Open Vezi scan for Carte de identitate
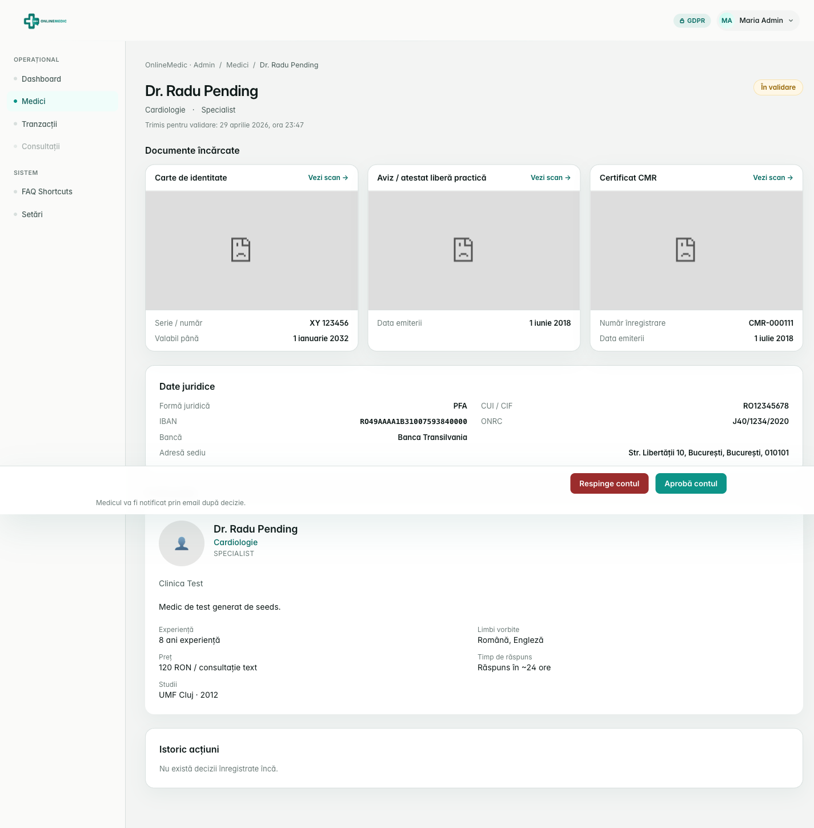 click(328, 178)
